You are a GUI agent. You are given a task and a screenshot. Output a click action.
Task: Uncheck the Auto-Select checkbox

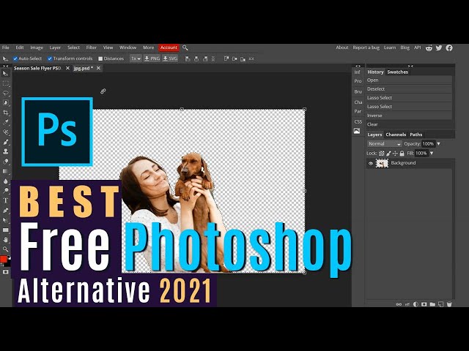[15, 58]
